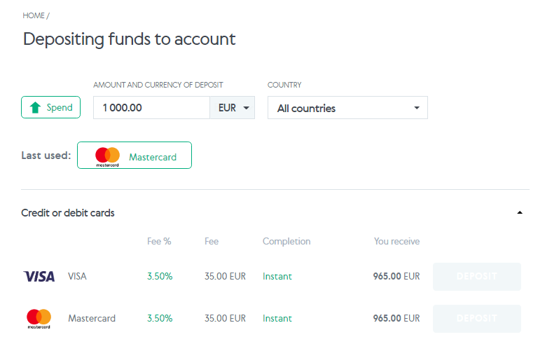Click Instant completion in VISA row

(x=277, y=277)
